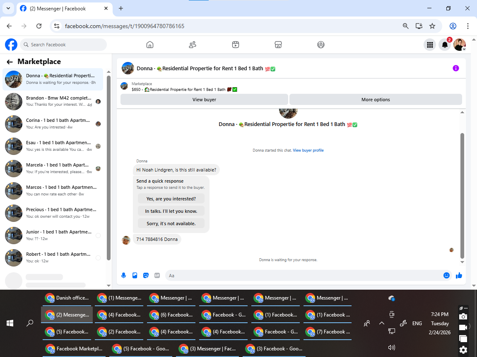Go to Home feed icon
Image resolution: width=477 pixels, height=357 pixels.
tap(149, 45)
